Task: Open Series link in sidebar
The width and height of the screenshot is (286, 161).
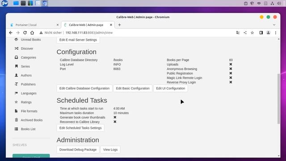Action: tap(25, 67)
